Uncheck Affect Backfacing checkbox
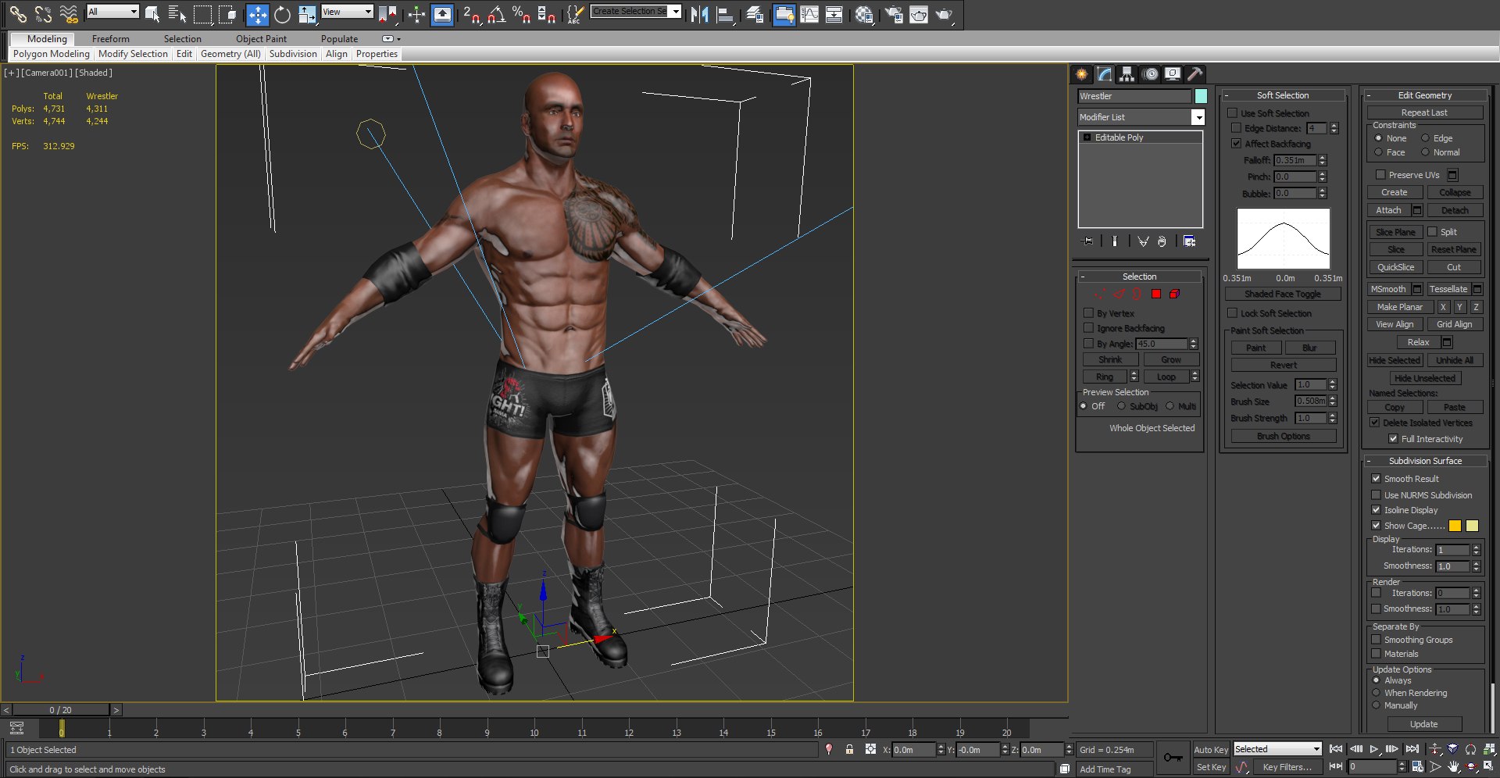Image resolution: width=1500 pixels, height=778 pixels. [x=1236, y=144]
